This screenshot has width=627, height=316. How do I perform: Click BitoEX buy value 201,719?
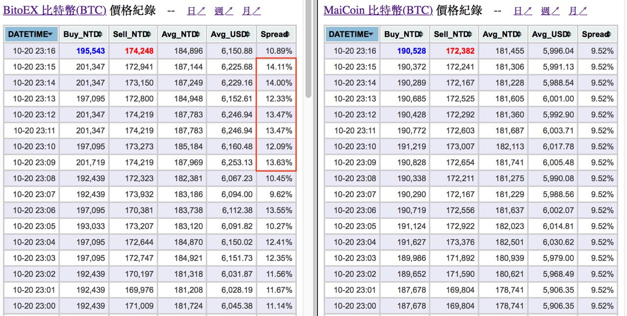[x=91, y=162]
